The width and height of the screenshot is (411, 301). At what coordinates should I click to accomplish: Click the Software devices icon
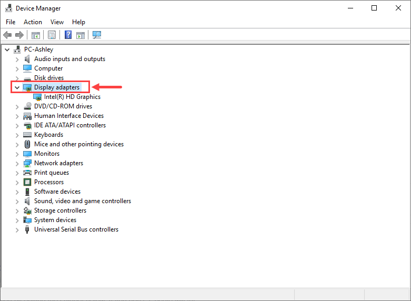(27, 192)
